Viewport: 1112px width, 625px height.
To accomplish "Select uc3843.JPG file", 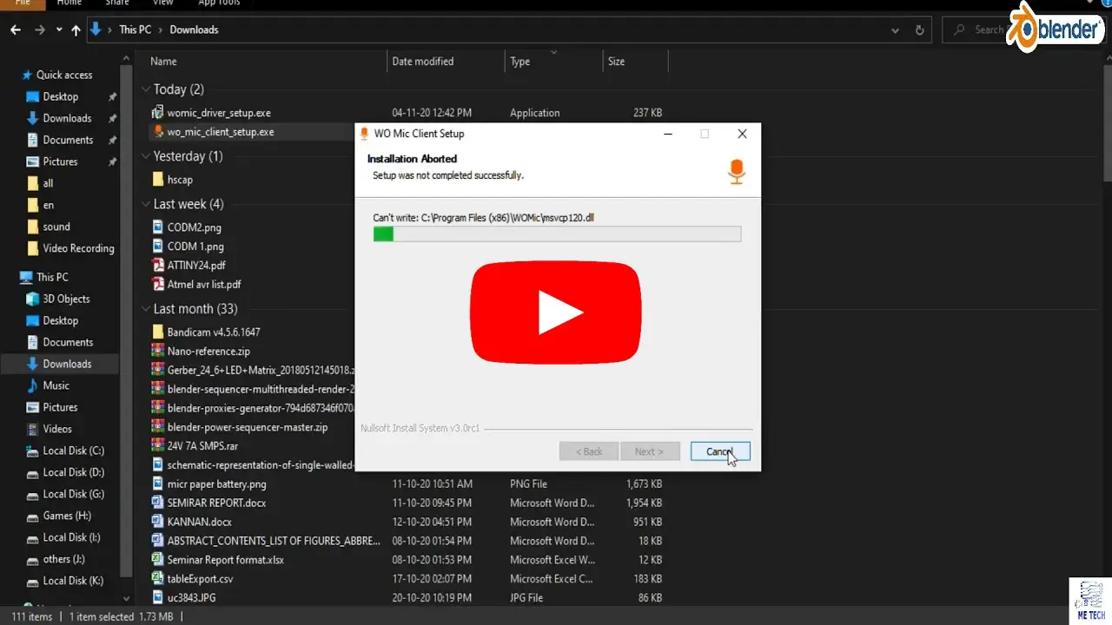I will [x=191, y=598].
